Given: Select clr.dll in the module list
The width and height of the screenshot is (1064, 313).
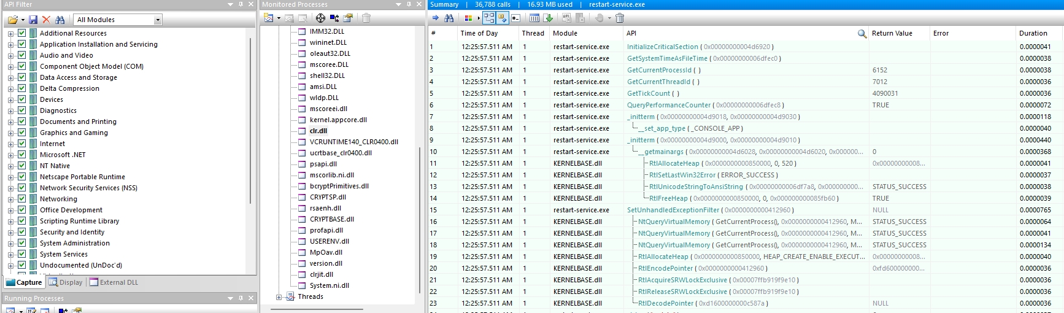Looking at the screenshot, I should (x=318, y=131).
